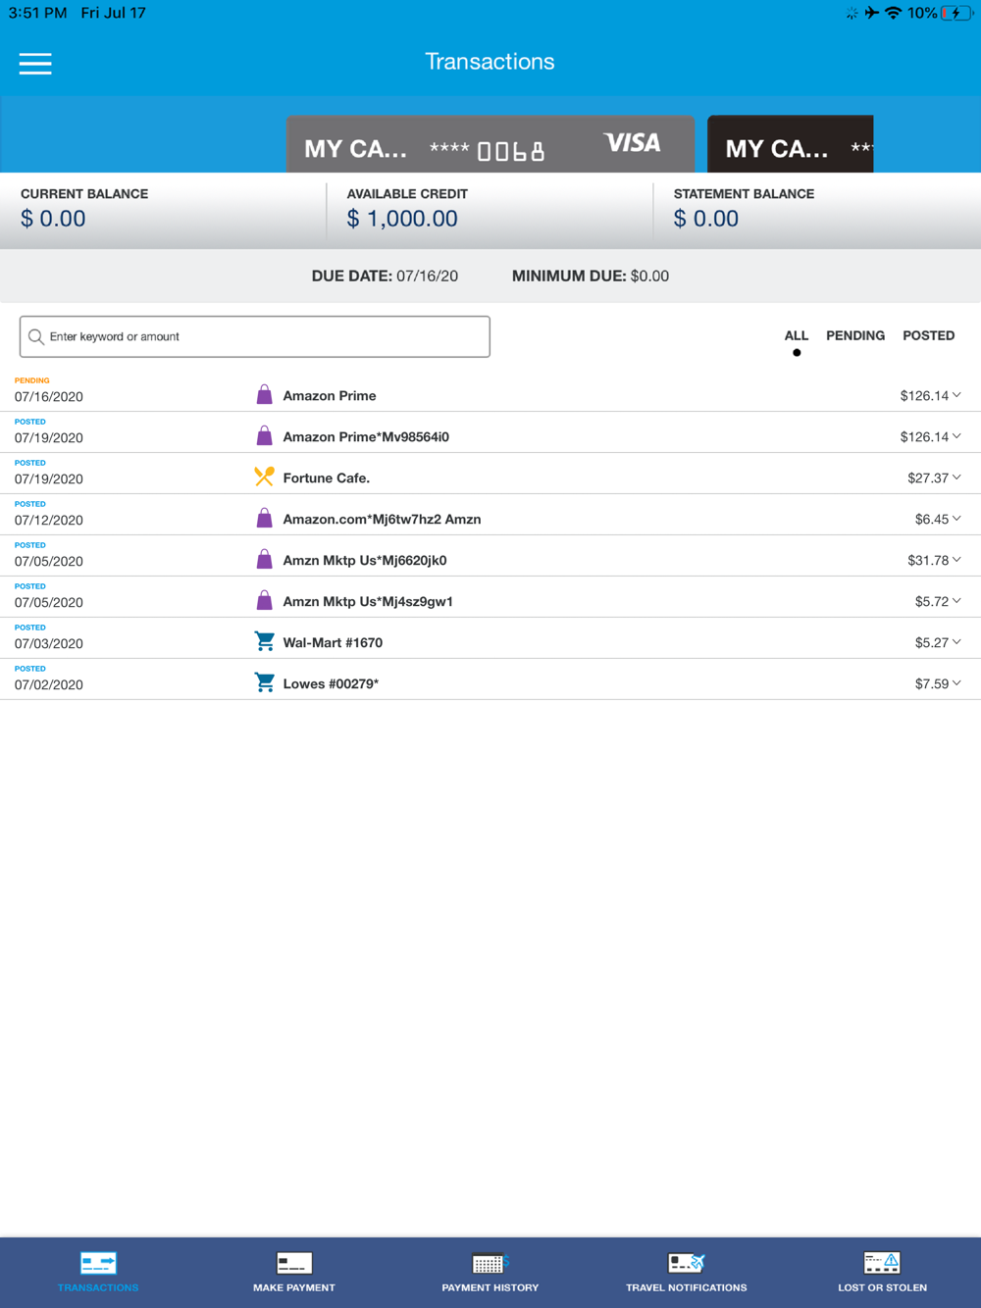Tap the shopping bag icon for Amazon.com*Mj6tw7hz2 Amzn
This screenshot has height=1308, width=981.
[264, 519]
